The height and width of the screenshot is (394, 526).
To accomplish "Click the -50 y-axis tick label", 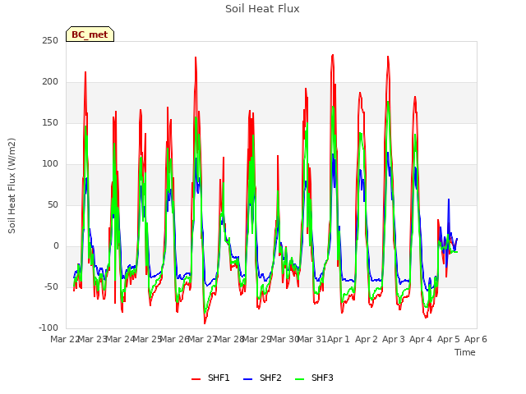I will 51,287.
